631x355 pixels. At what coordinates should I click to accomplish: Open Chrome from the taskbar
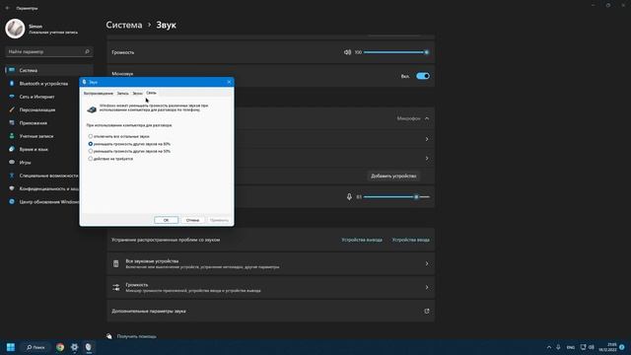[x=60, y=347]
